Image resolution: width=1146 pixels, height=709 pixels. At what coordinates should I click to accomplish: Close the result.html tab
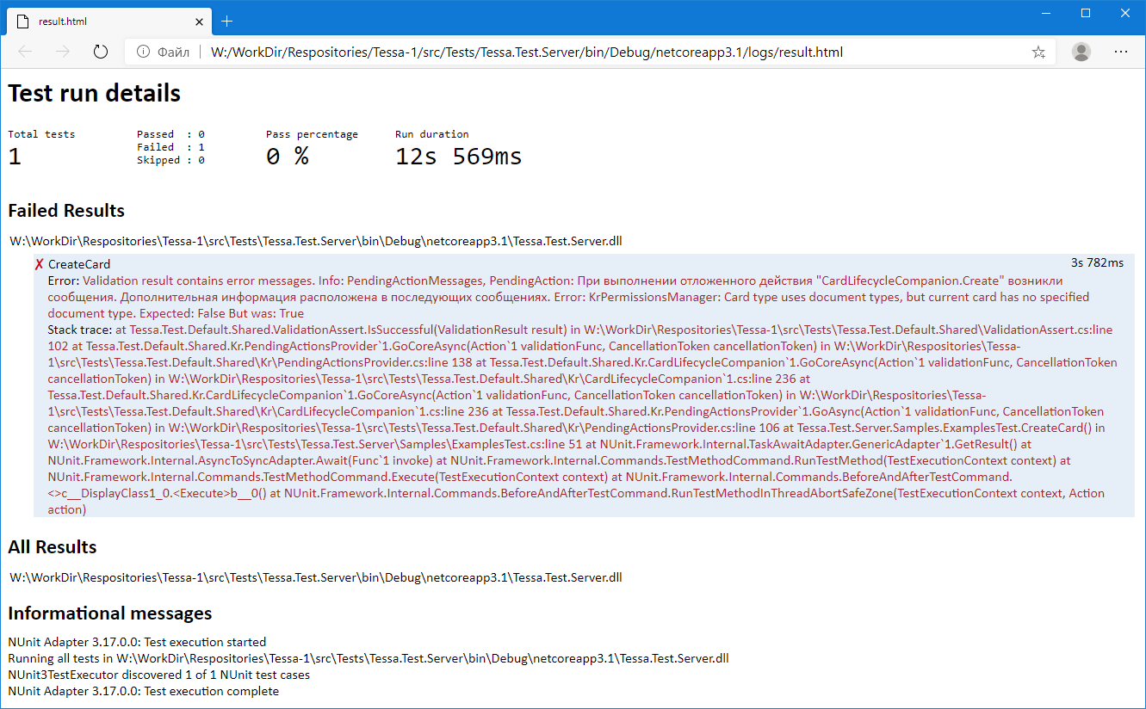pos(198,21)
